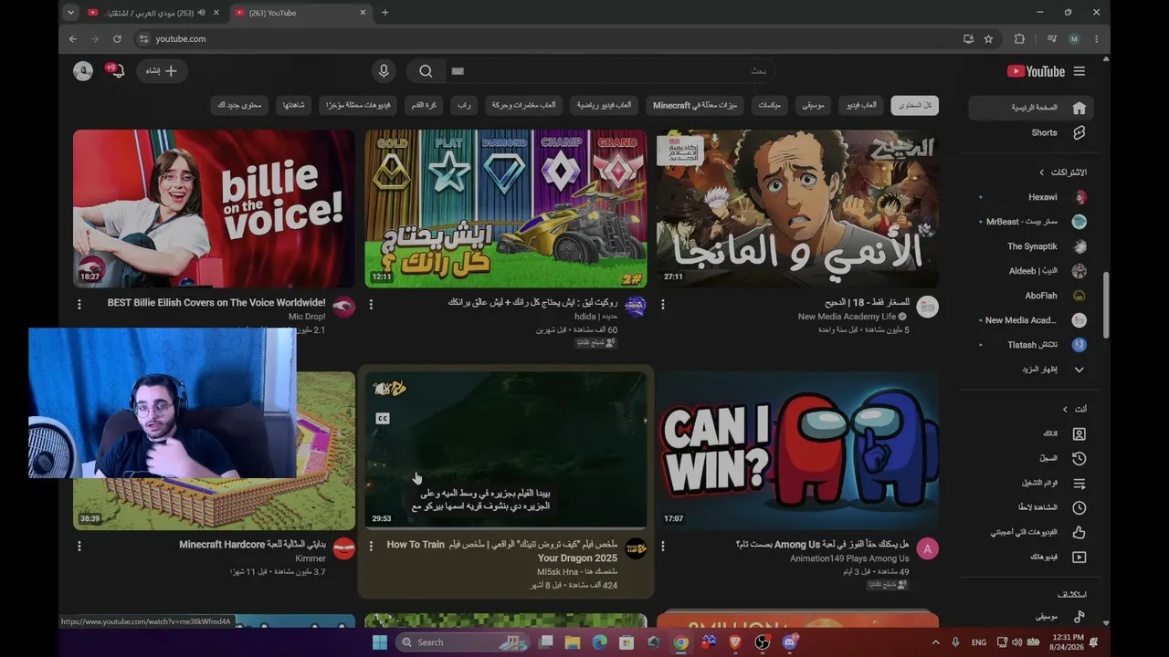Screen dimensions: 1169x657
Task: Open the Chrome three-dot menu
Action: pos(1096,39)
